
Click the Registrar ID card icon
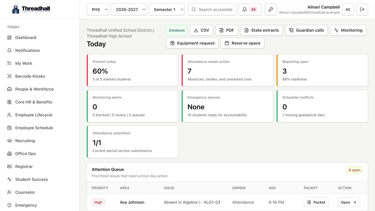point(9,166)
